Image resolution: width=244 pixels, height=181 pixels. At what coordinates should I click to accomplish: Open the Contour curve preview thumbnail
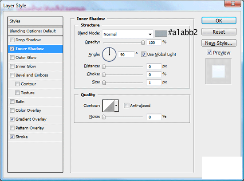pyautogui.click(x=109, y=106)
